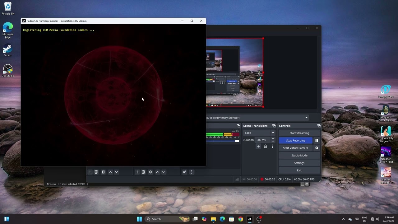Click Stop Recording button
The height and width of the screenshot is (224, 398).
[295, 141]
